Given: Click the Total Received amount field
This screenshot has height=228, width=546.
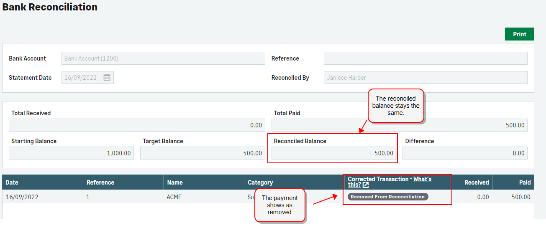Looking at the screenshot, I should click(x=136, y=125).
